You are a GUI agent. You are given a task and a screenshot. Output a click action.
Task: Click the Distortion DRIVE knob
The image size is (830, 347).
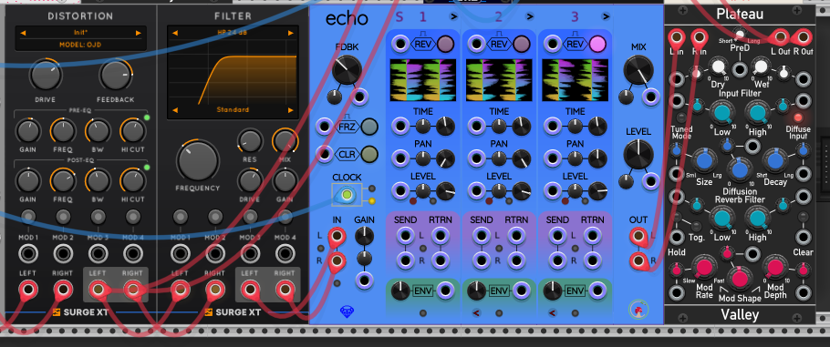(x=46, y=75)
